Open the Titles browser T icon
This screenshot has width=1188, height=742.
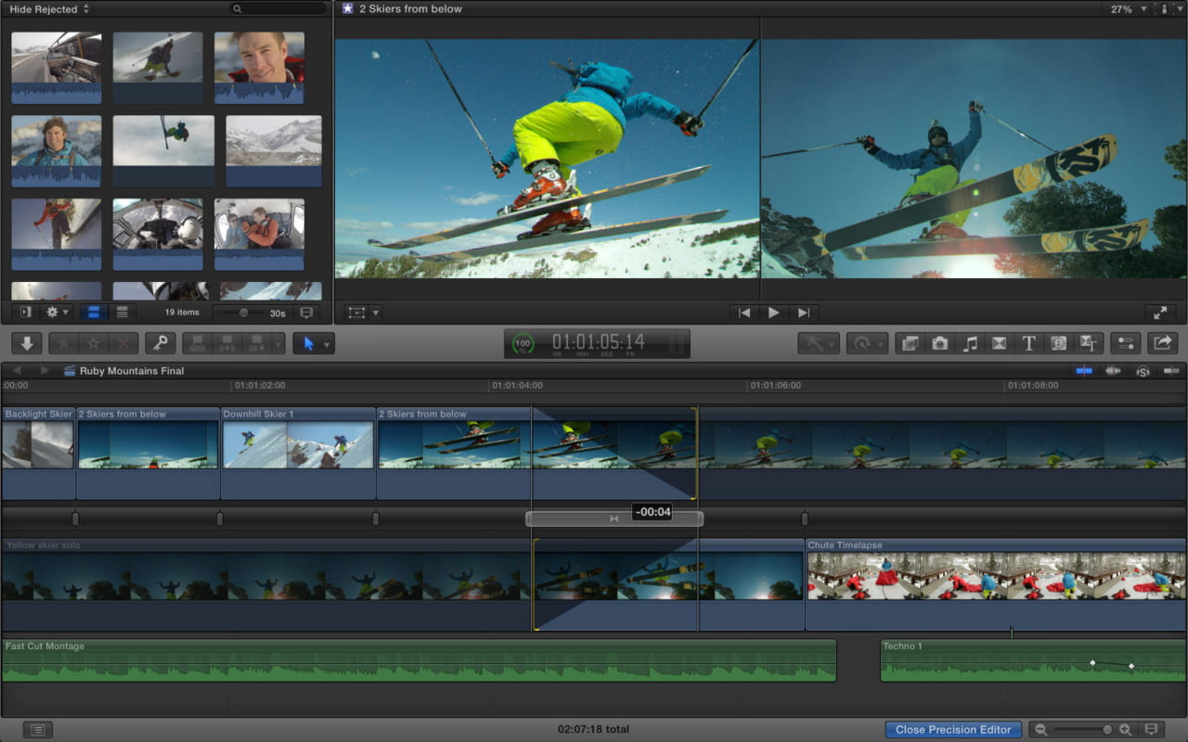pos(1028,342)
